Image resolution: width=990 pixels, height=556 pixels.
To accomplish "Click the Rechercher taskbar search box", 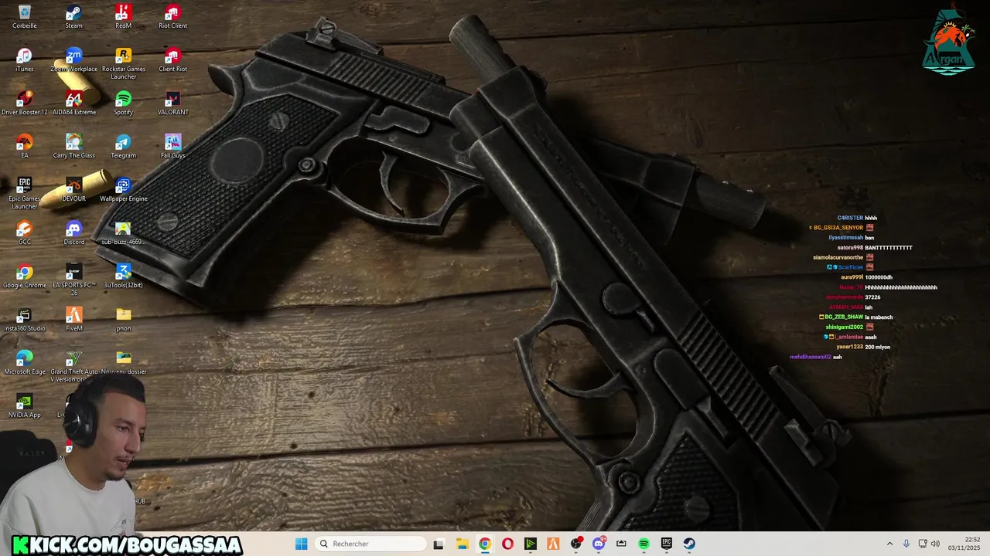I will [370, 544].
